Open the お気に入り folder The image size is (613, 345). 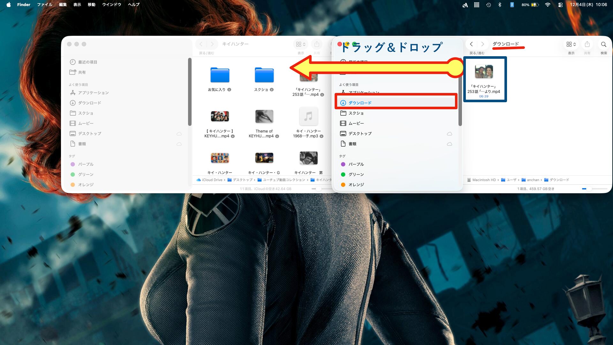coord(220,75)
